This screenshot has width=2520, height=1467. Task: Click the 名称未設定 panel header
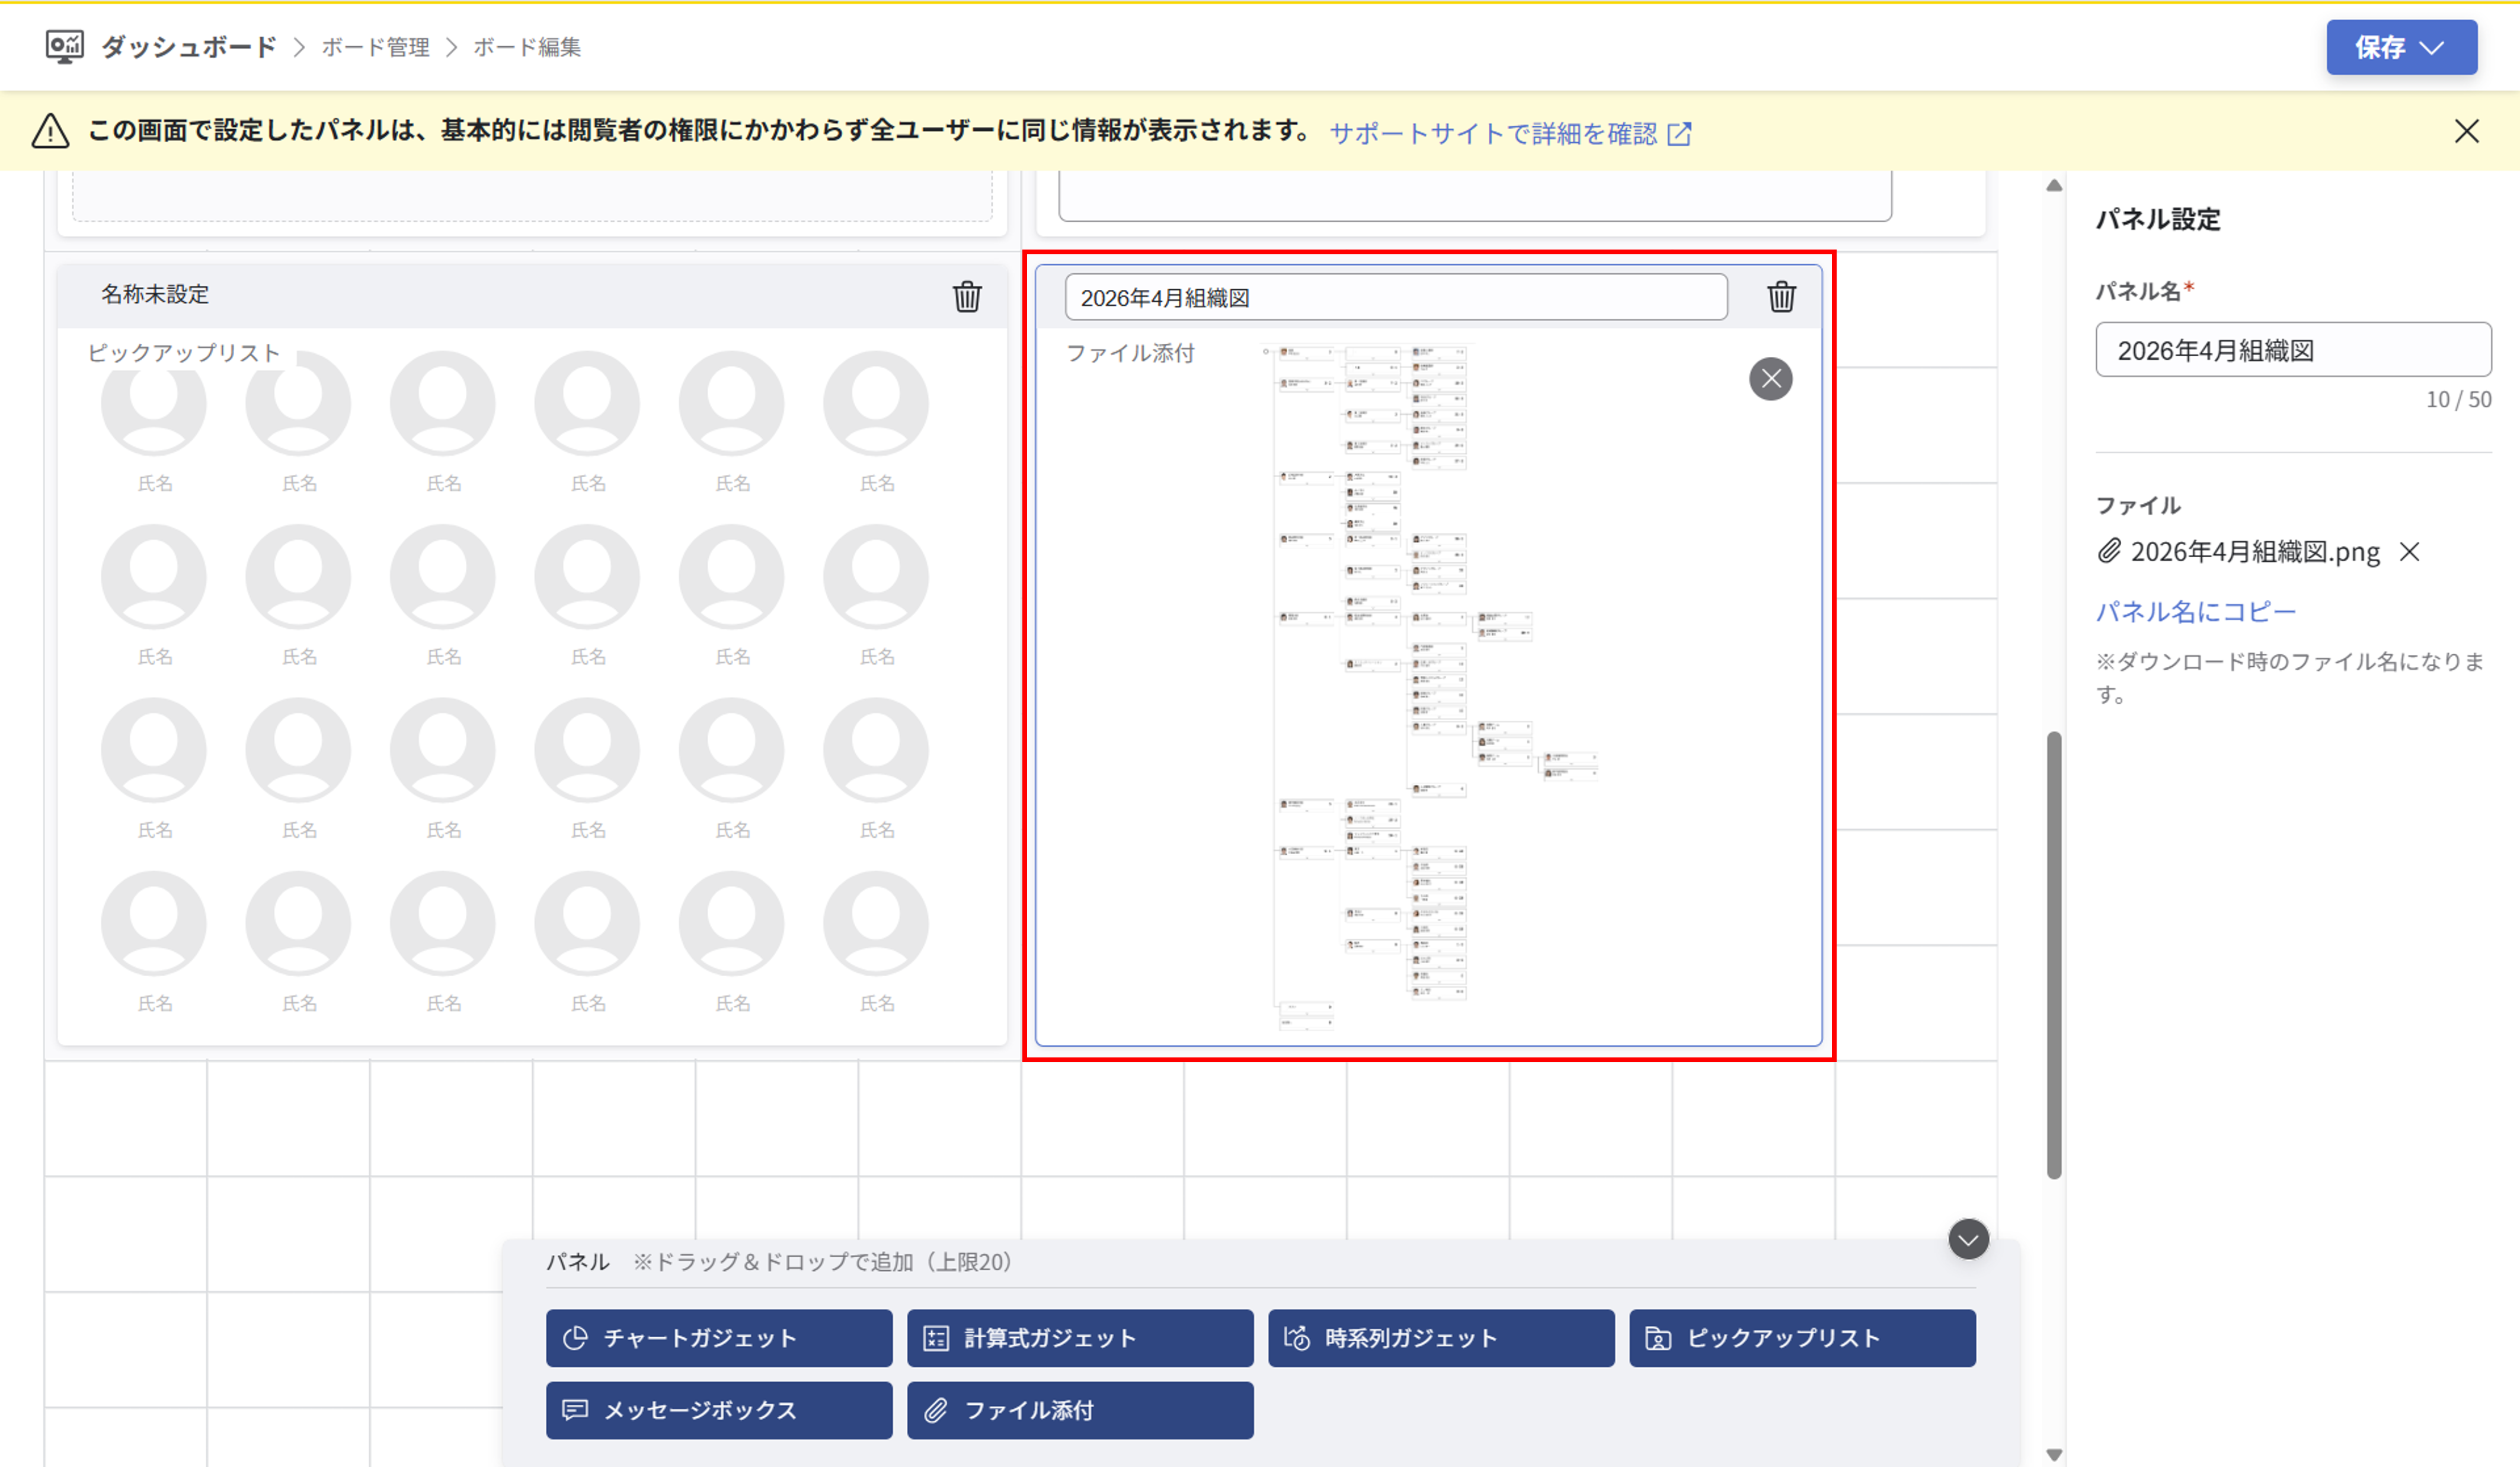532,295
